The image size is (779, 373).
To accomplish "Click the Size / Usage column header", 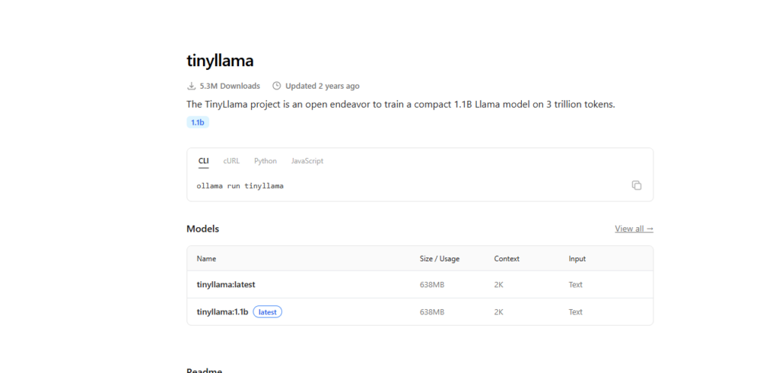I will pyautogui.click(x=440, y=259).
